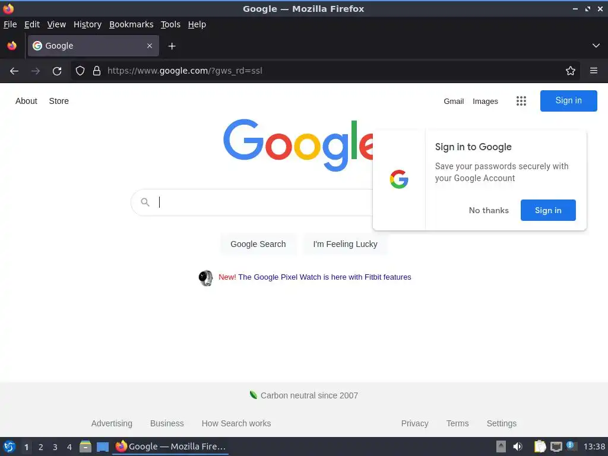Click the forward navigation arrow
608x456 pixels.
point(36,71)
